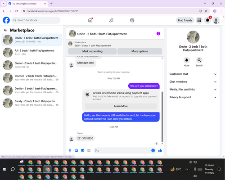
Task: Open the Menu grid icon
Action: pyautogui.click(x=199, y=20)
